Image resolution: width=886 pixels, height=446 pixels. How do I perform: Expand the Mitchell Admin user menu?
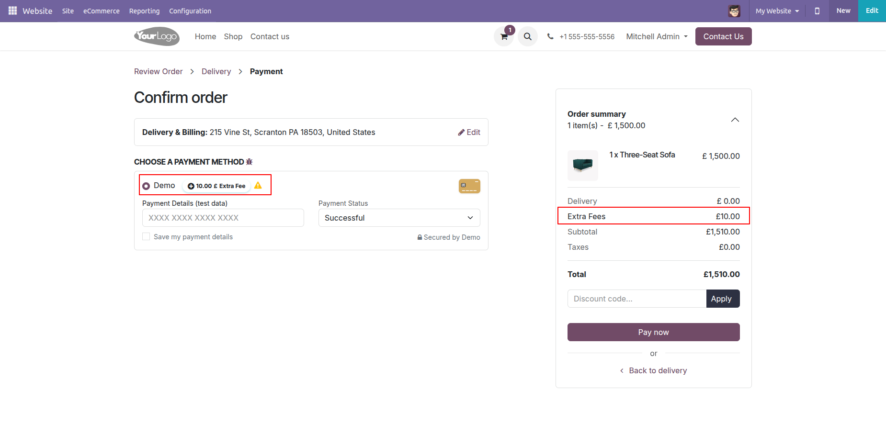tap(657, 36)
